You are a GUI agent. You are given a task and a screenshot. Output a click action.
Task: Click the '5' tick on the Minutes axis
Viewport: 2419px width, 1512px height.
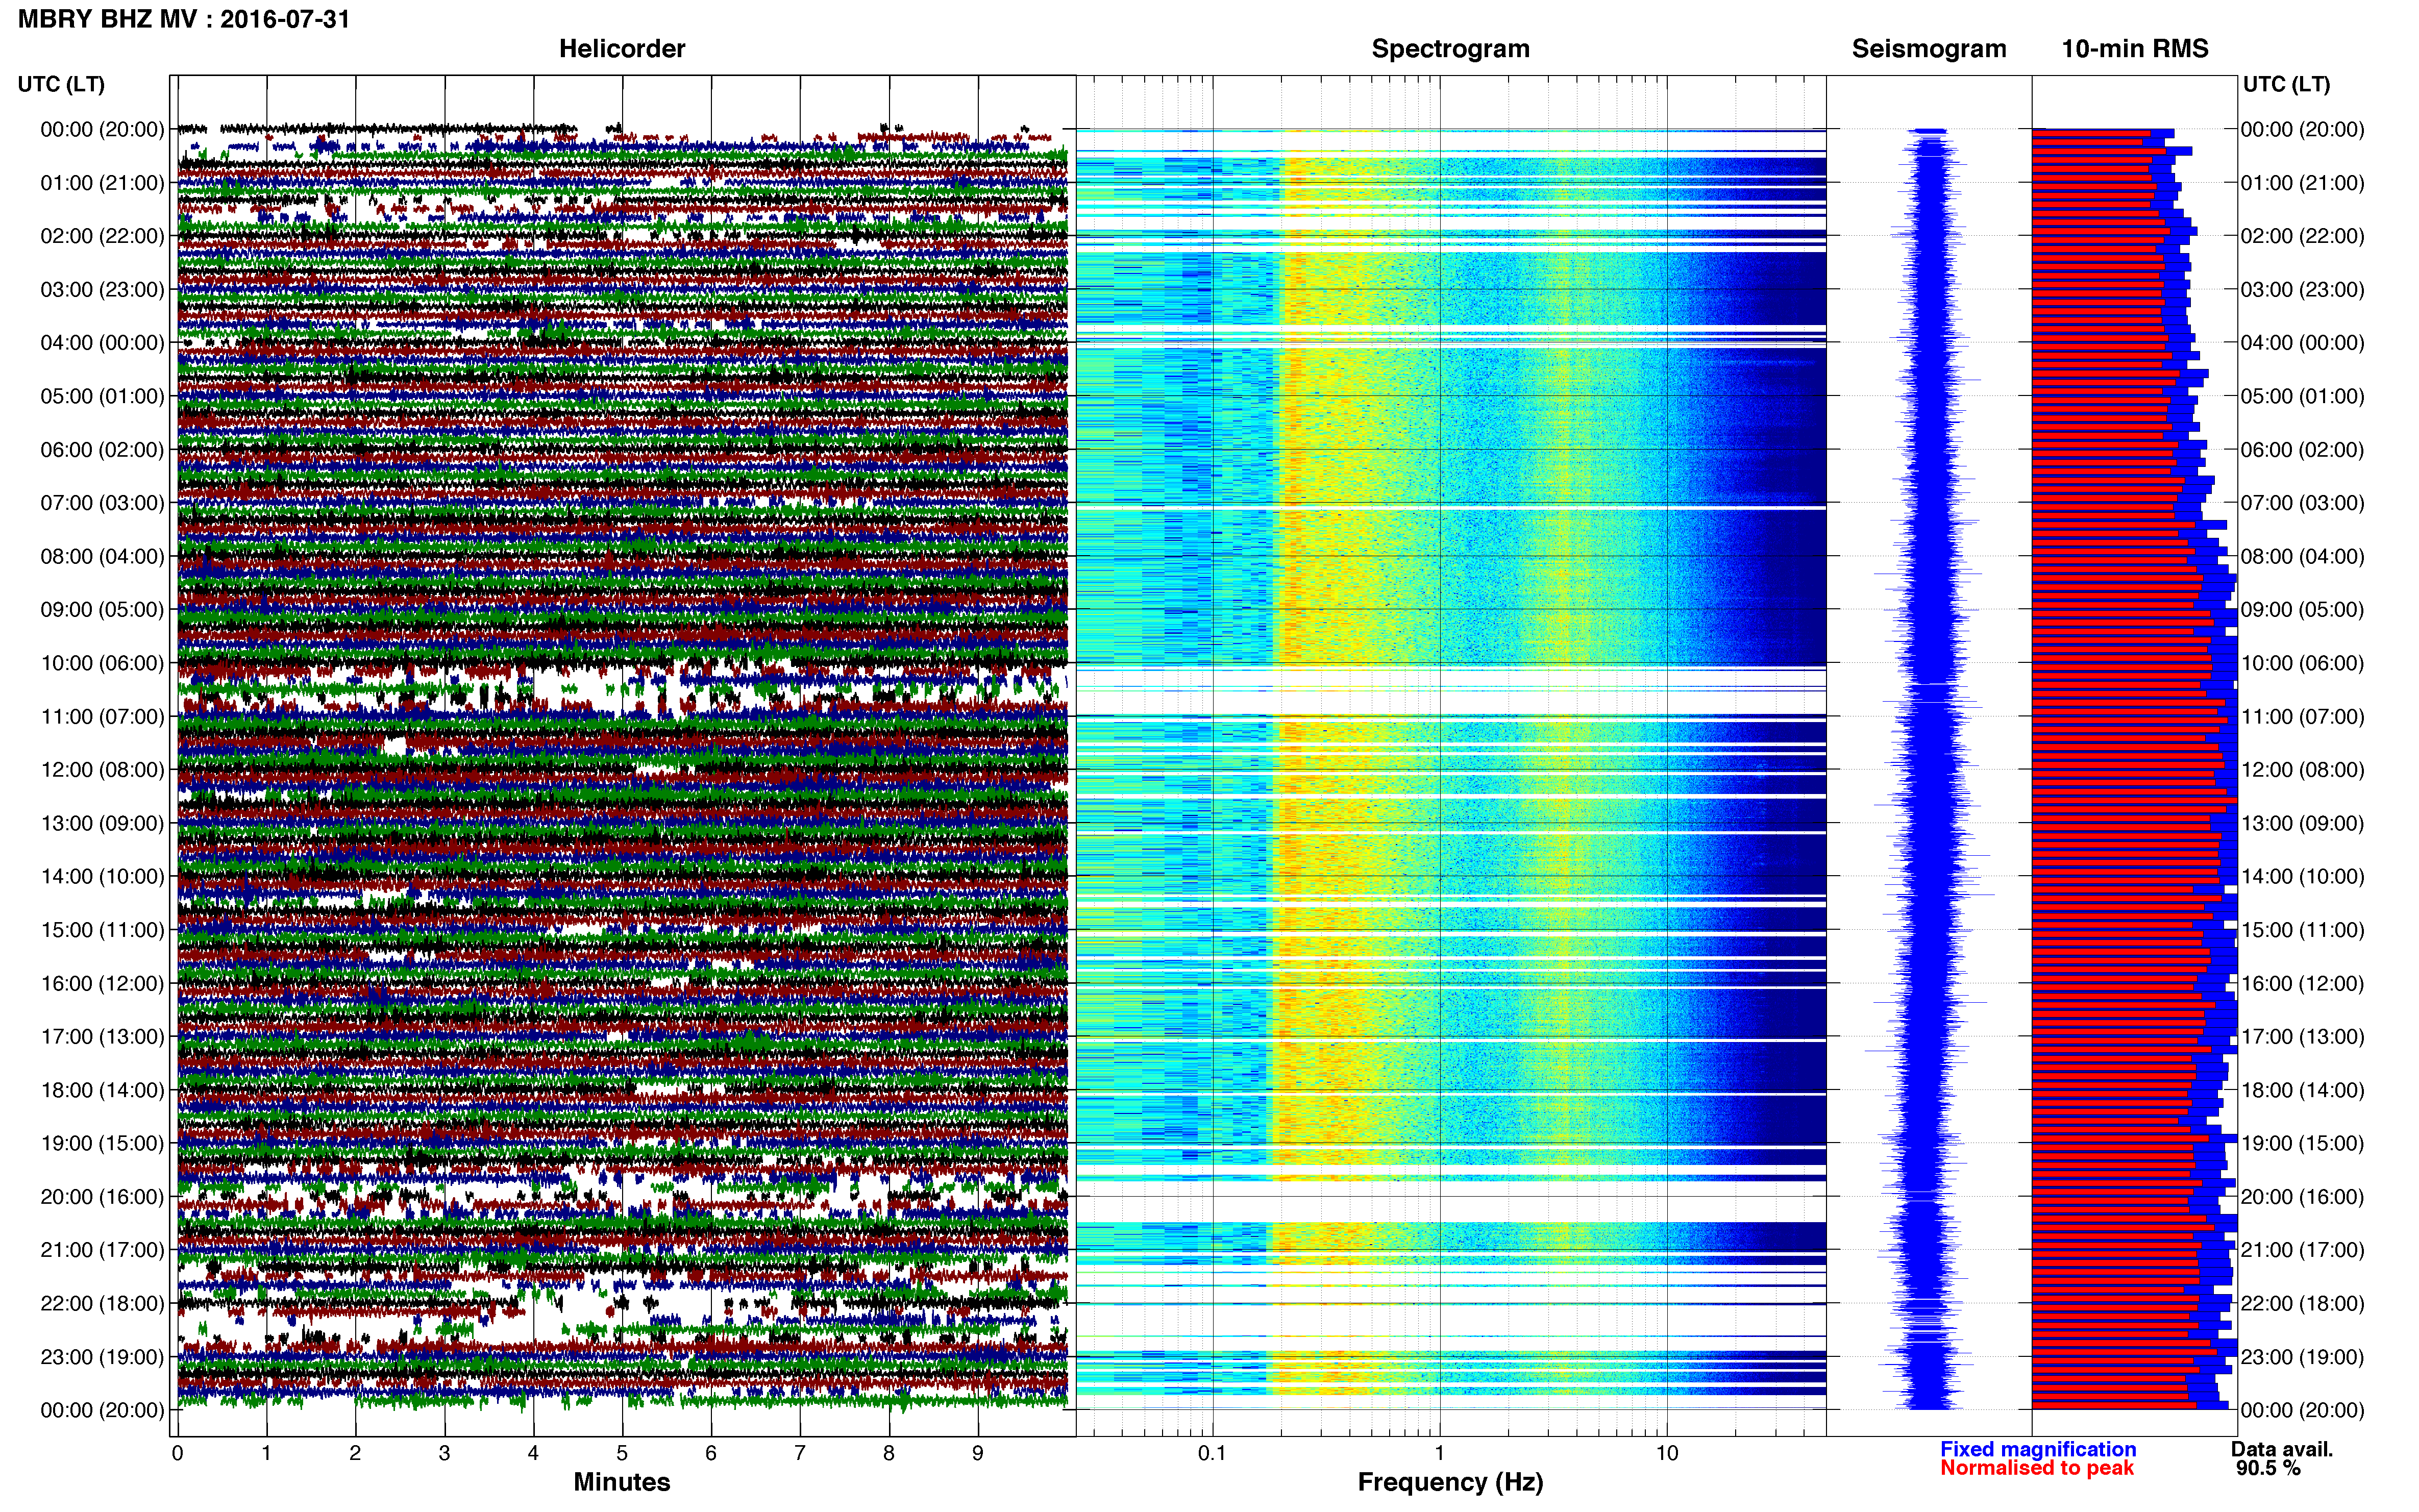[622, 1454]
